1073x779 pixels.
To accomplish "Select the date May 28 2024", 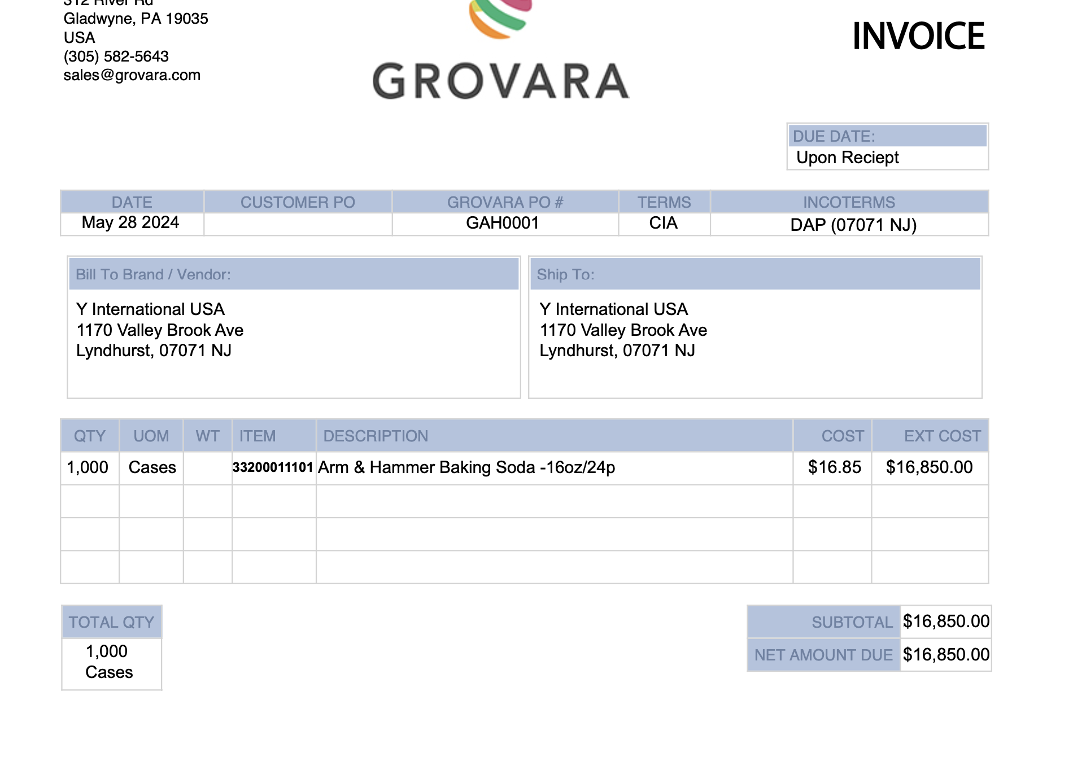I will [130, 222].
